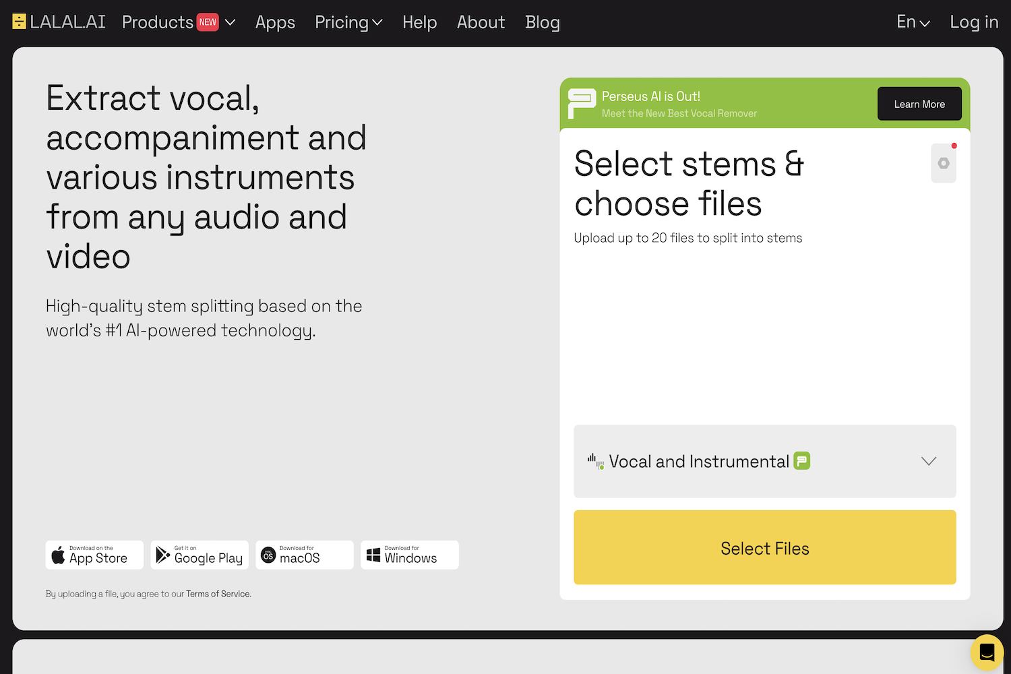Click the chevron arrow of the stem selector

tap(929, 461)
